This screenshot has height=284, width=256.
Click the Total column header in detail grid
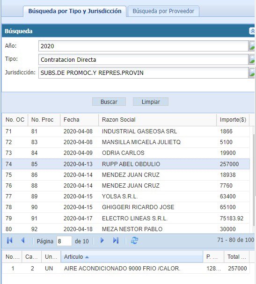[x=237, y=257]
